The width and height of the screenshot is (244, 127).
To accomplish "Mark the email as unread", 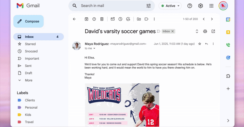I will (x=113, y=19).
